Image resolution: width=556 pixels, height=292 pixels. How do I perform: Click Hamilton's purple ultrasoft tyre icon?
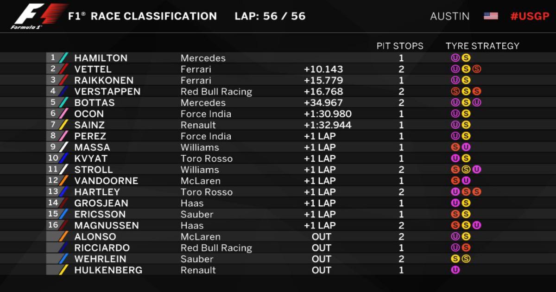point(455,58)
